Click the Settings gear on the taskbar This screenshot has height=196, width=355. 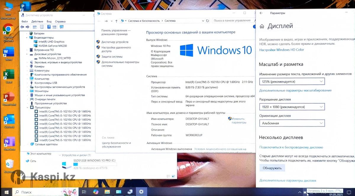[x=141, y=192]
